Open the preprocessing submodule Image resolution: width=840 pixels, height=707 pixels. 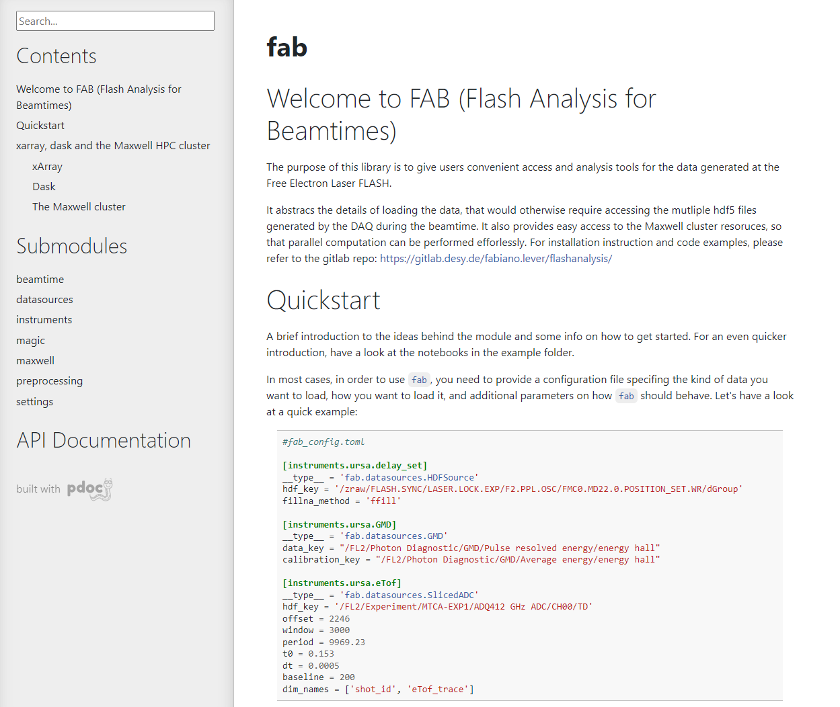coord(50,381)
